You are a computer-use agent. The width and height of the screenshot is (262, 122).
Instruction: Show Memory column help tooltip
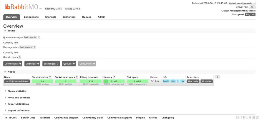point(114,77)
